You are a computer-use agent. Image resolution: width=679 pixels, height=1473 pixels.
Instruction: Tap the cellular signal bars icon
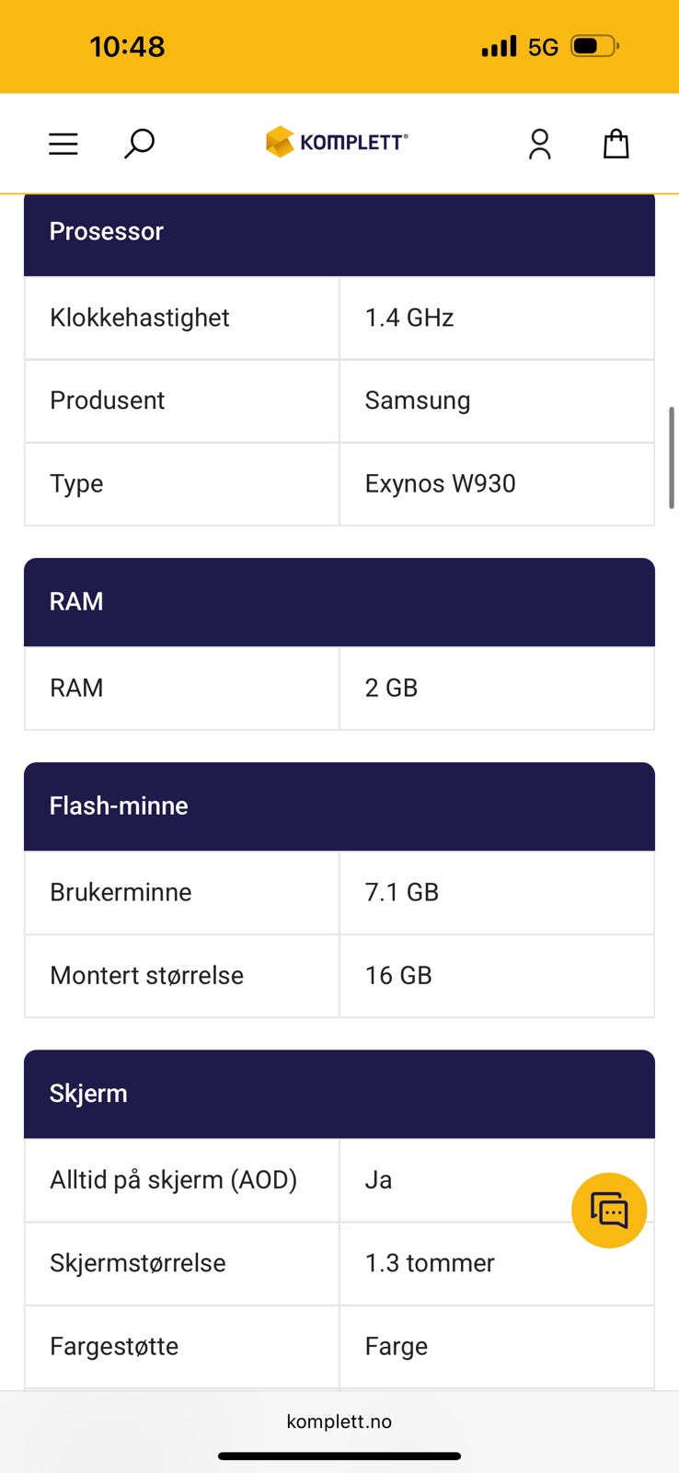499,46
